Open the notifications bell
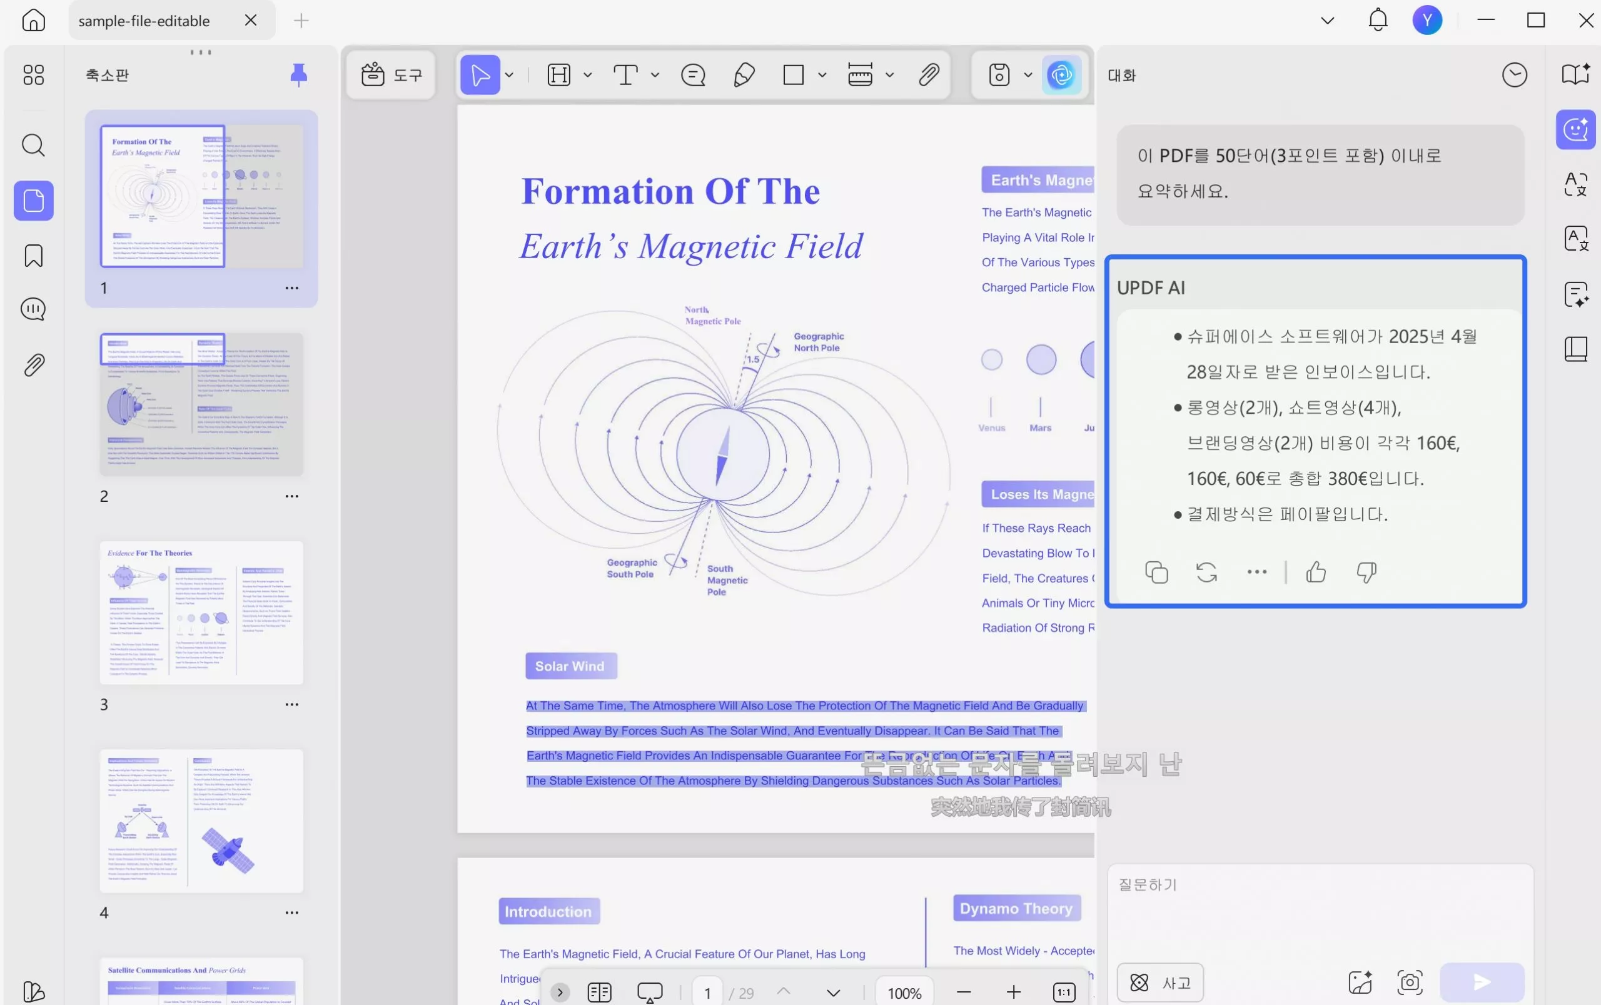Screen dimensions: 1601x1005 point(1378,20)
